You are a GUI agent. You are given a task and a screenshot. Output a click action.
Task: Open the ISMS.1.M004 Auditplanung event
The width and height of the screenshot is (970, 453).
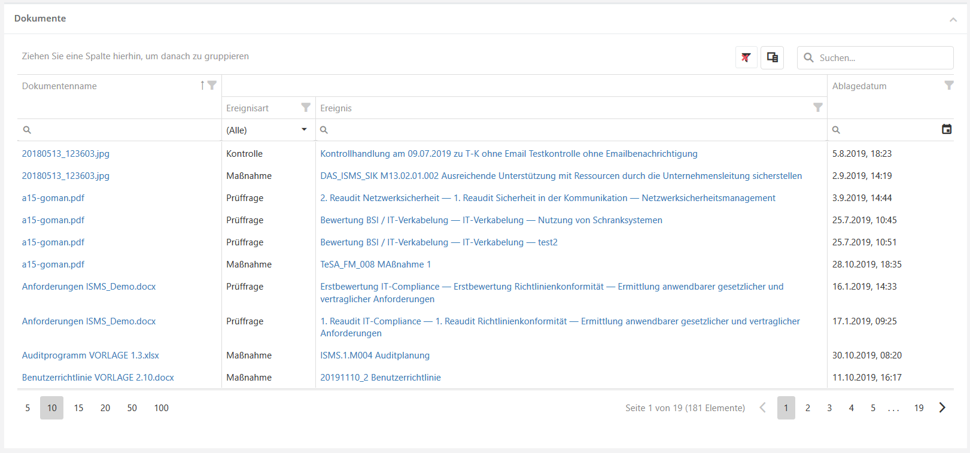[375, 355]
